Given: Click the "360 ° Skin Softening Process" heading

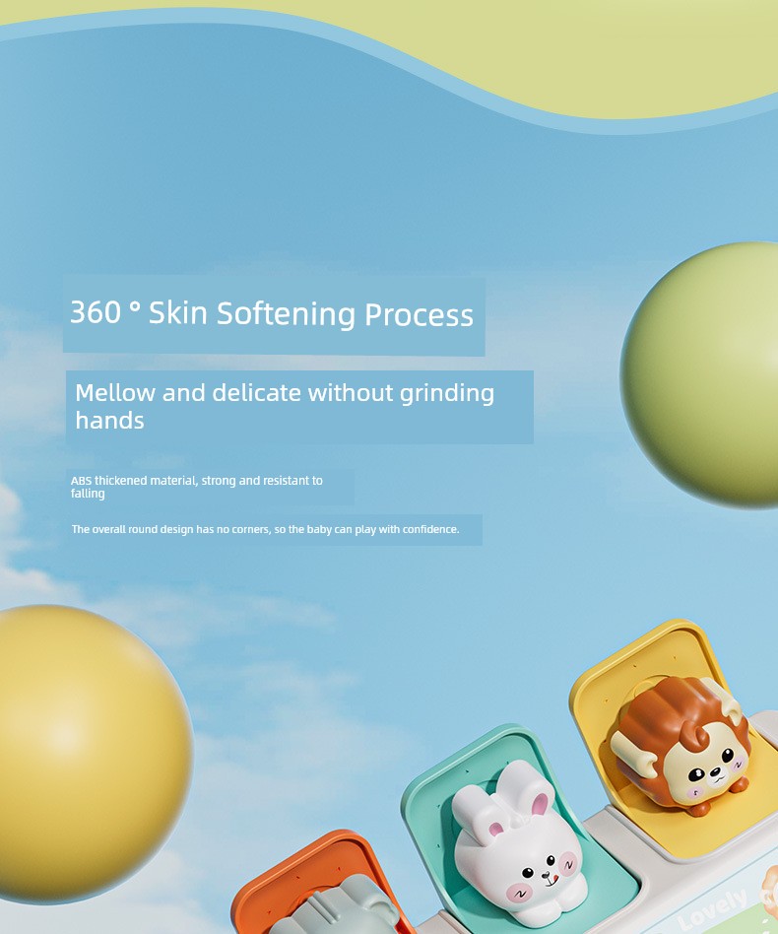Looking at the screenshot, I should [x=272, y=313].
